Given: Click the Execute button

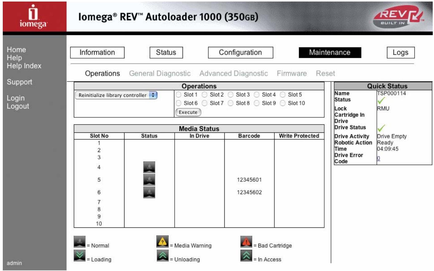Looking at the screenshot, I should tap(188, 112).
